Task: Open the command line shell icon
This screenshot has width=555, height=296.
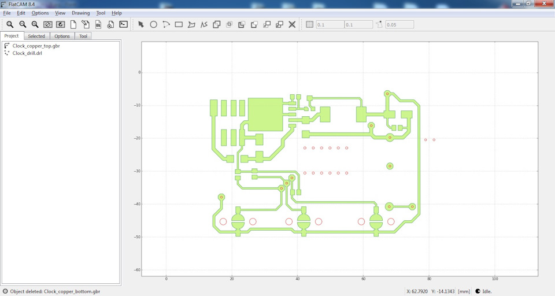Action: [124, 24]
